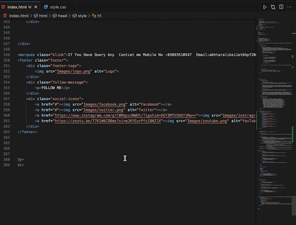Image resolution: width=296 pixels, height=225 pixels.
Task: Click the cube icon beside html breadcrumb
Action: pyautogui.click(x=36, y=16)
